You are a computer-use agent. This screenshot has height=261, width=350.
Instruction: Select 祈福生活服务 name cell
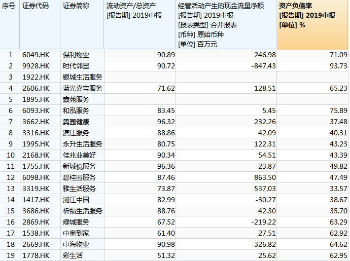click(x=82, y=211)
